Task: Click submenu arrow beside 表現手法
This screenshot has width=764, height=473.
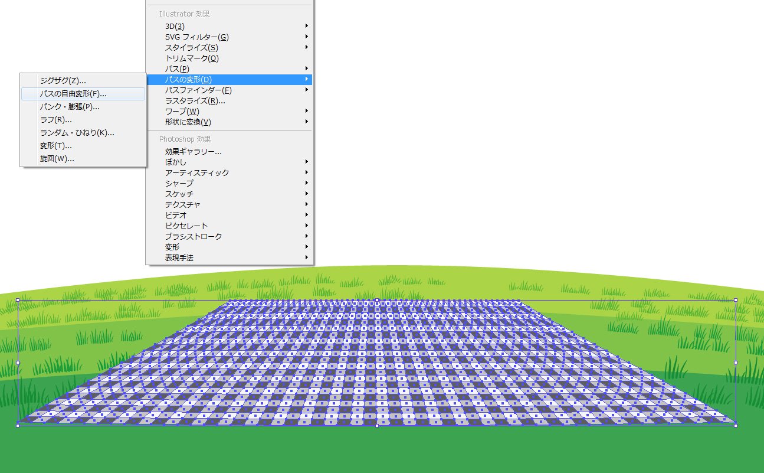Action: point(307,257)
